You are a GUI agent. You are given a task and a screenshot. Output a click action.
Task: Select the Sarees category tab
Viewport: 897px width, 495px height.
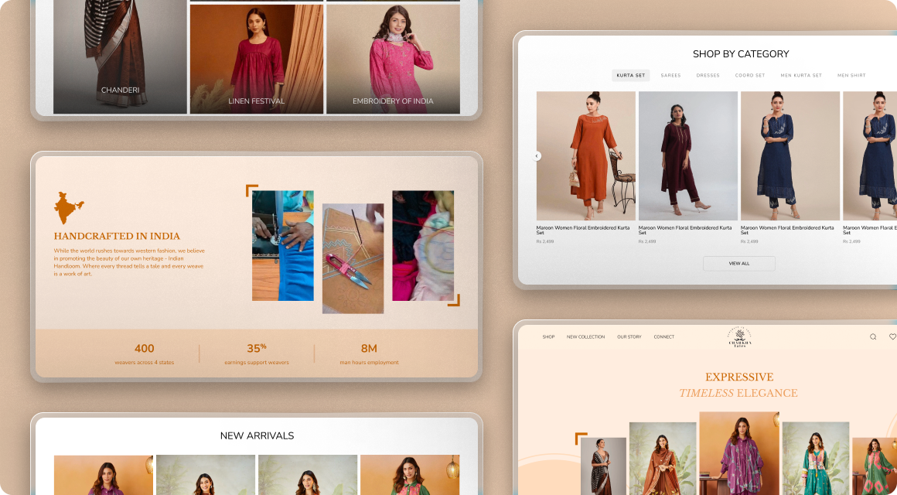670,76
